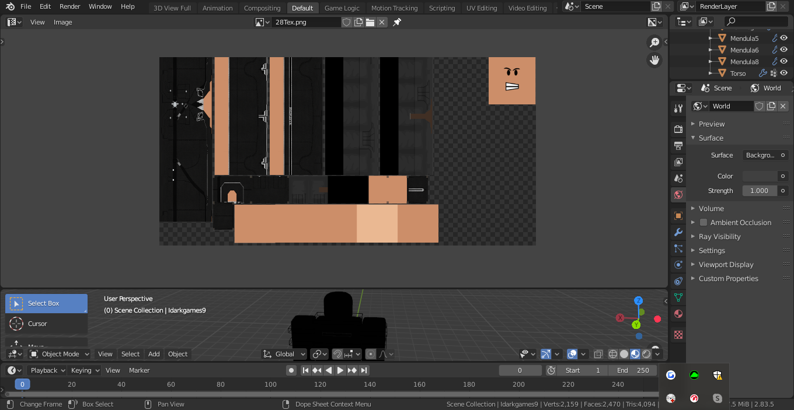Play animation forward
794x410 pixels.
click(x=340, y=370)
